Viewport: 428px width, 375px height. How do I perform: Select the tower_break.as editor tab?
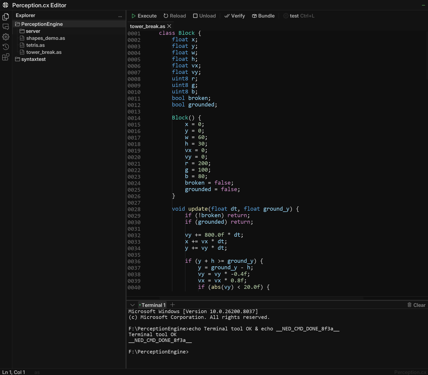click(147, 26)
